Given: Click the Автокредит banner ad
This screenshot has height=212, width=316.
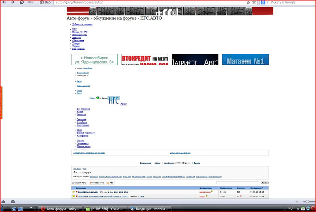Looking at the screenshot, I should coord(145,59).
